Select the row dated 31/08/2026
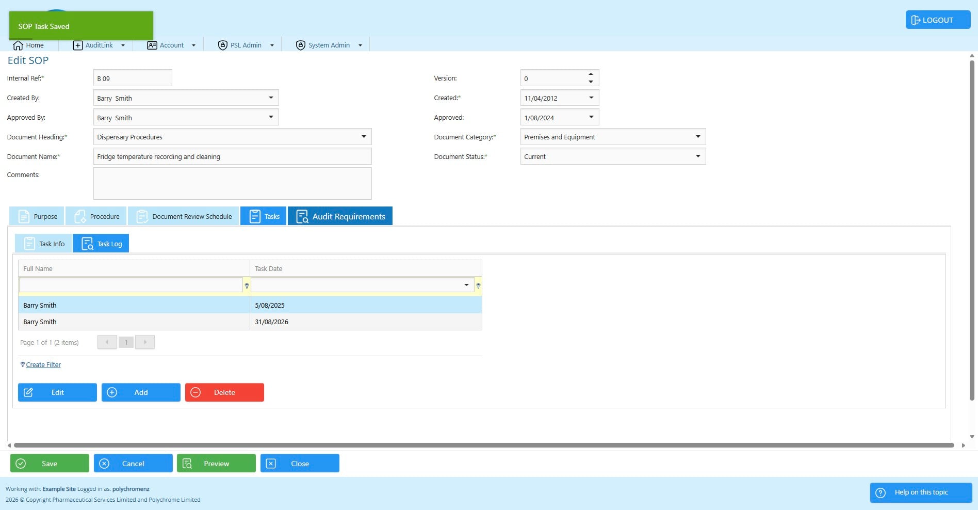The image size is (978, 510). coord(250,322)
